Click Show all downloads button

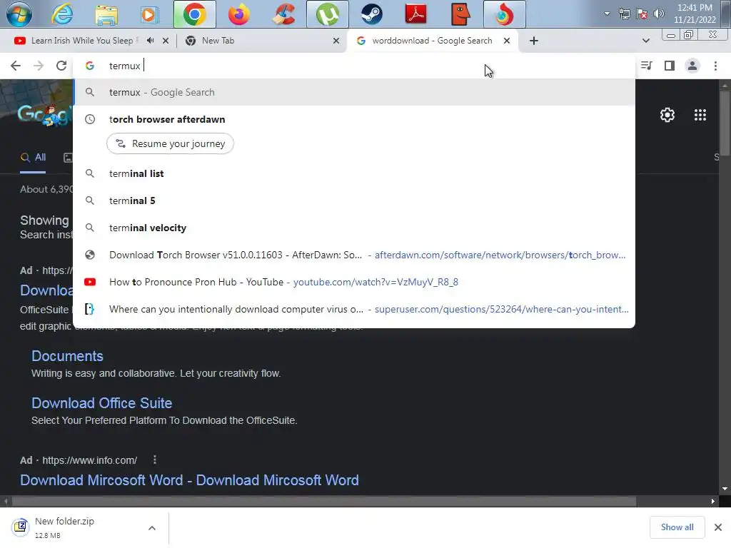pos(677,527)
